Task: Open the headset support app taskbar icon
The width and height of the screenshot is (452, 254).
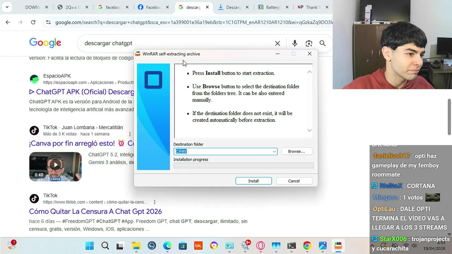Action: [x=152, y=246]
